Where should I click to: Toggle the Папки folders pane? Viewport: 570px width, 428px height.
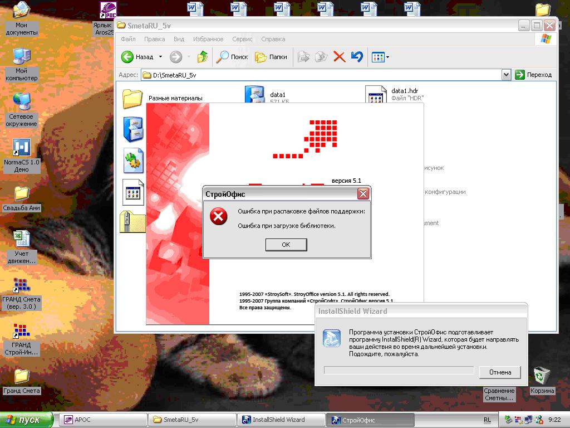(x=271, y=57)
